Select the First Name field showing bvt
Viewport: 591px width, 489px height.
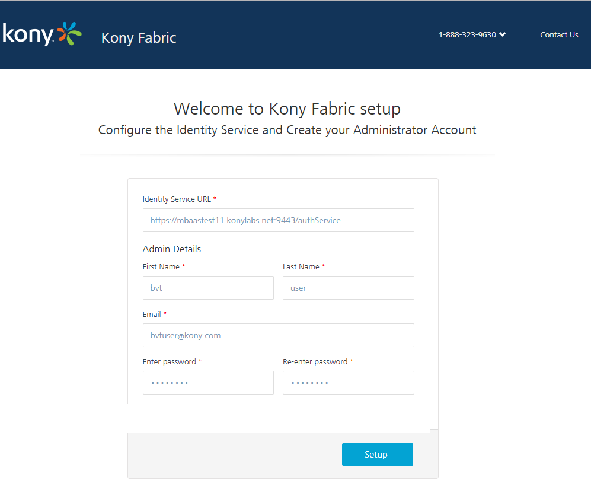[208, 288]
